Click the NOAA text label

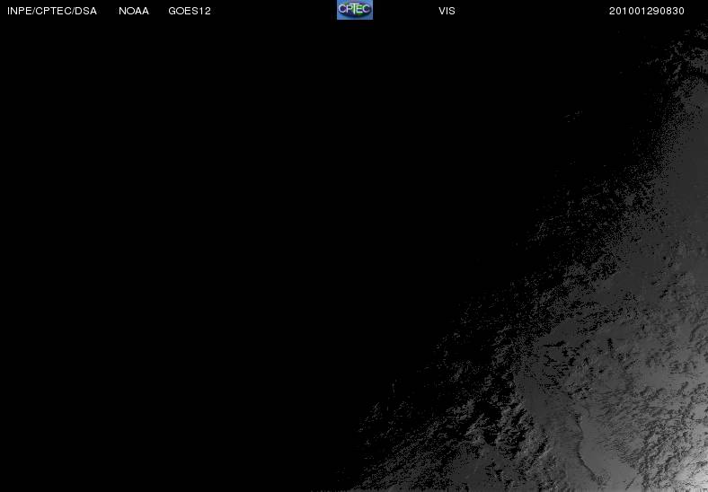134,11
